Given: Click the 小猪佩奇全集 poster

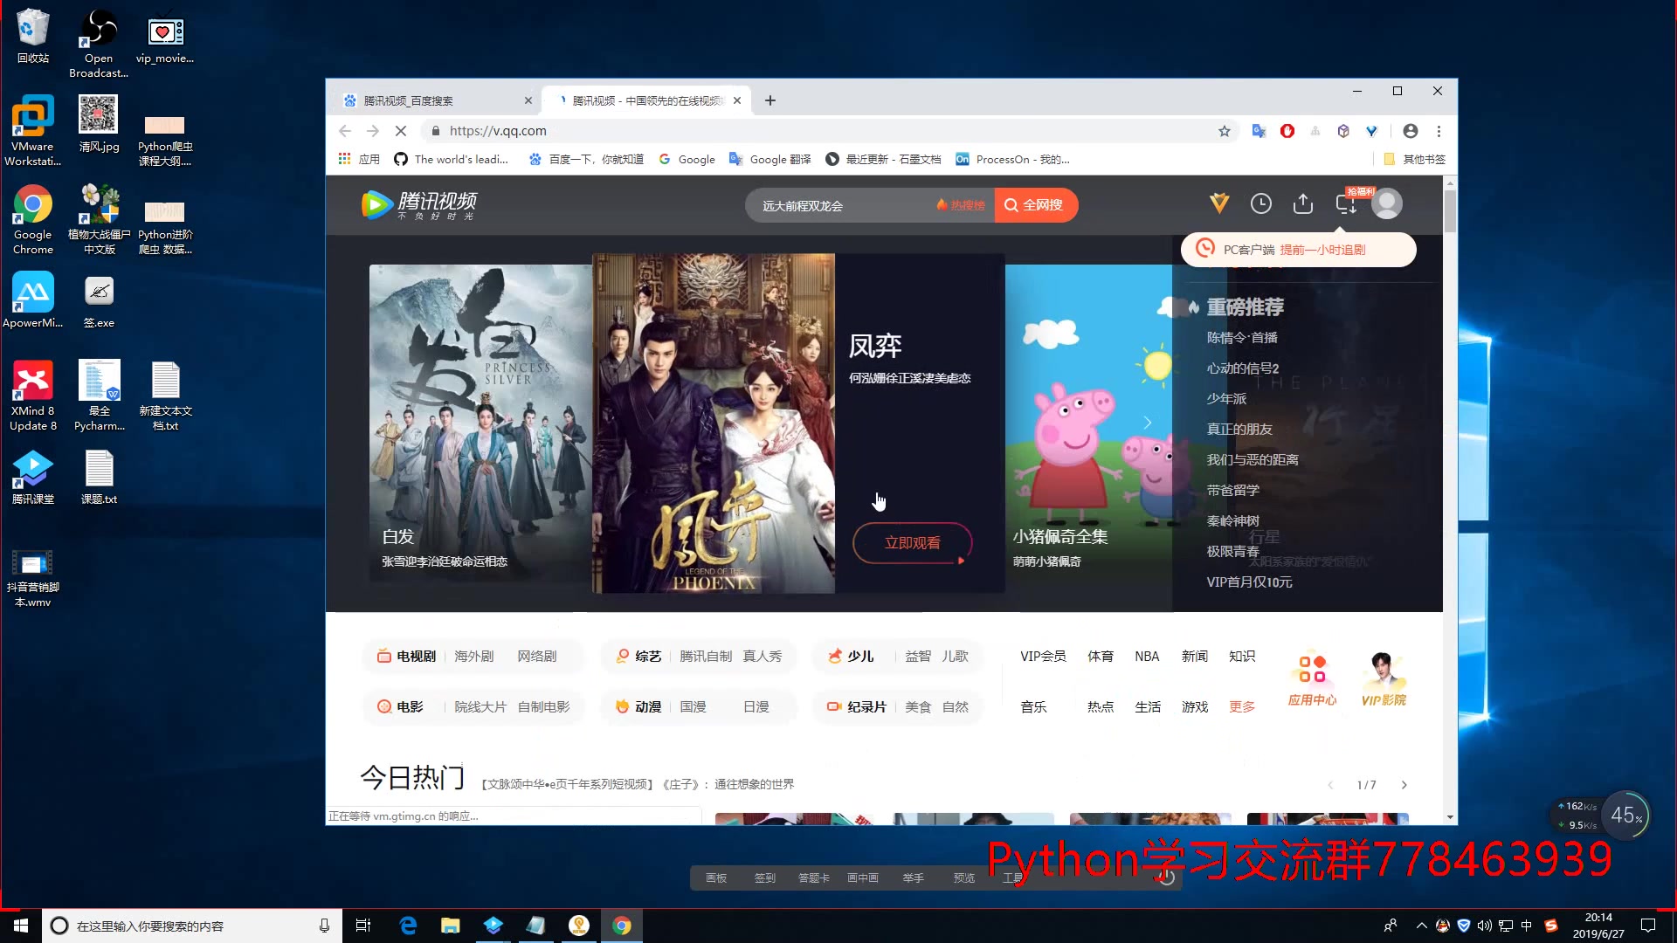Looking at the screenshot, I should pos(1088,423).
